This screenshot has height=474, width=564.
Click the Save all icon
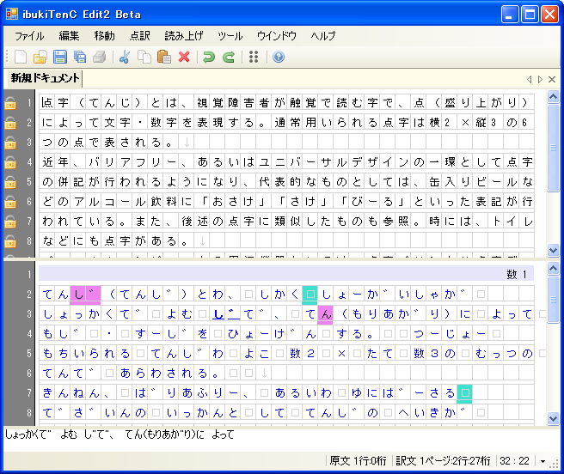(80, 57)
